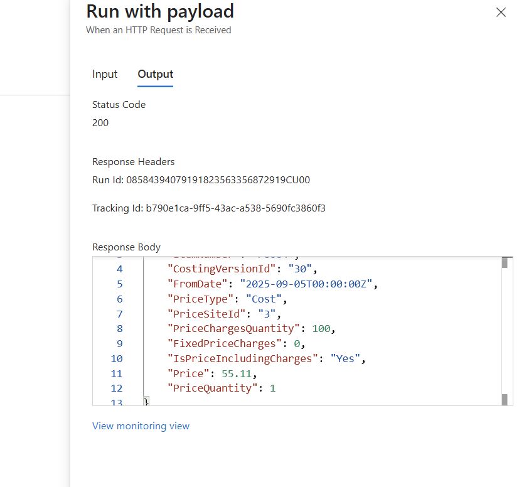
Task: Open the View monitoring view link
Action: point(141,425)
